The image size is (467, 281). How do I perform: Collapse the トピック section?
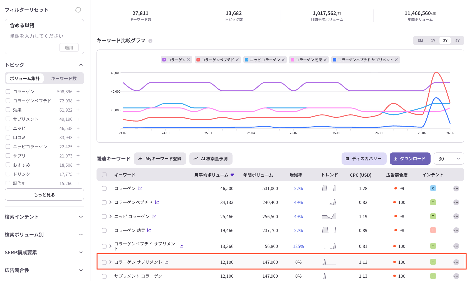click(x=81, y=65)
